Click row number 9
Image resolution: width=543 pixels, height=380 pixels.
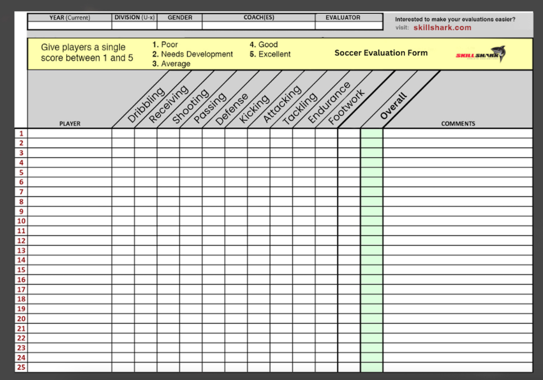click(21, 212)
